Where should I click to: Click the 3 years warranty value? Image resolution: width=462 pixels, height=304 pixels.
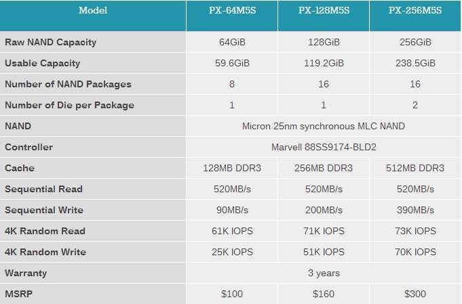coord(323,273)
